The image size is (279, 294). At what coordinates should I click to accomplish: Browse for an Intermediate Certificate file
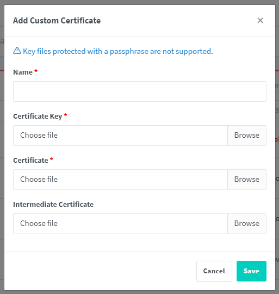tap(247, 224)
